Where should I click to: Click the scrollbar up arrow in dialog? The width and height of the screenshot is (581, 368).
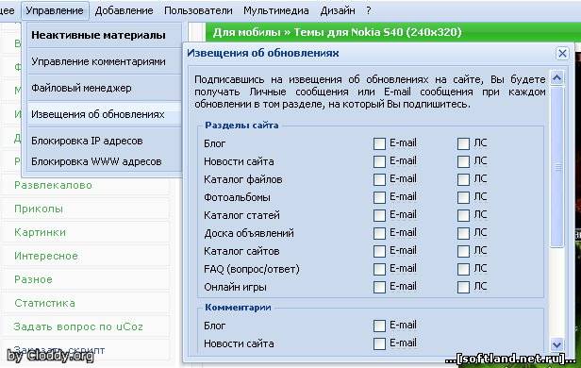click(x=556, y=78)
